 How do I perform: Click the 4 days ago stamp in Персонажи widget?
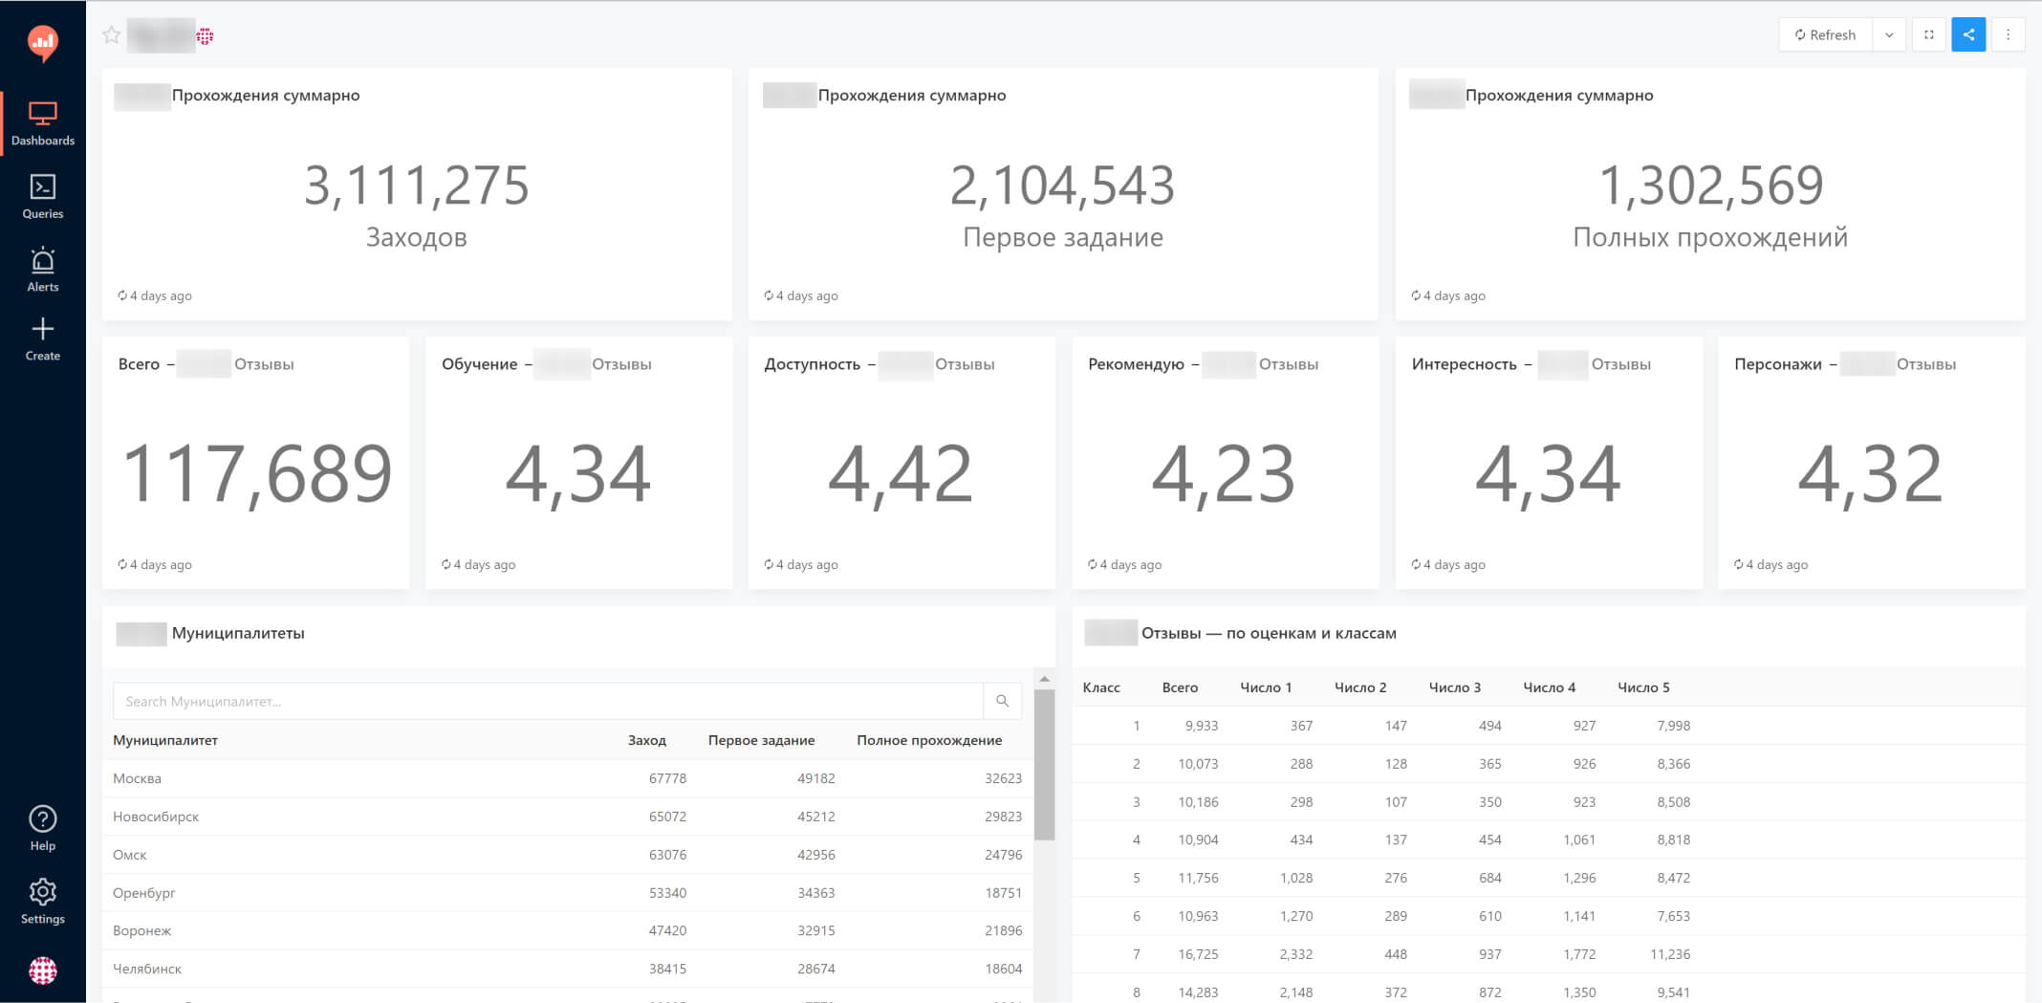[1770, 564]
